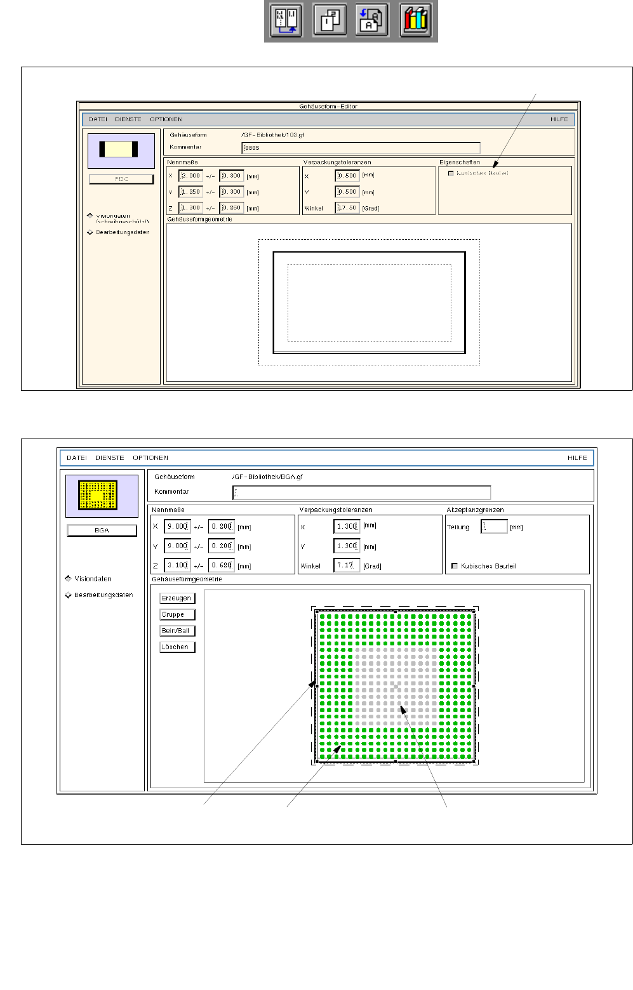The image size is (633, 990).
Task: Click Winkel field showing 7.17
Action: [347, 565]
